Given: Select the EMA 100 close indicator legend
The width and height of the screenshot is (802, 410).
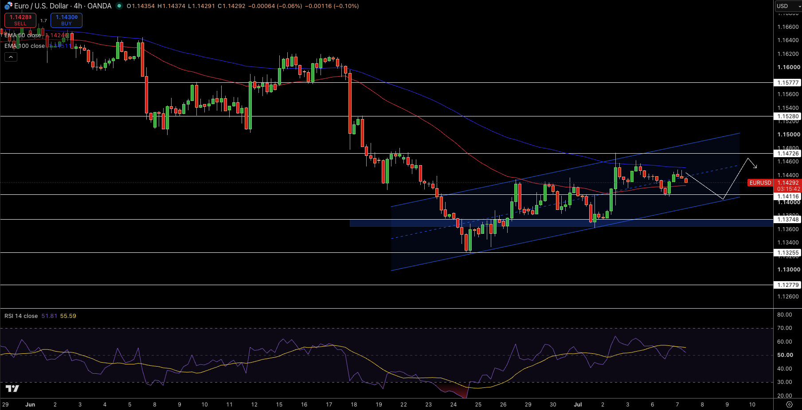Looking at the screenshot, I should (x=24, y=46).
